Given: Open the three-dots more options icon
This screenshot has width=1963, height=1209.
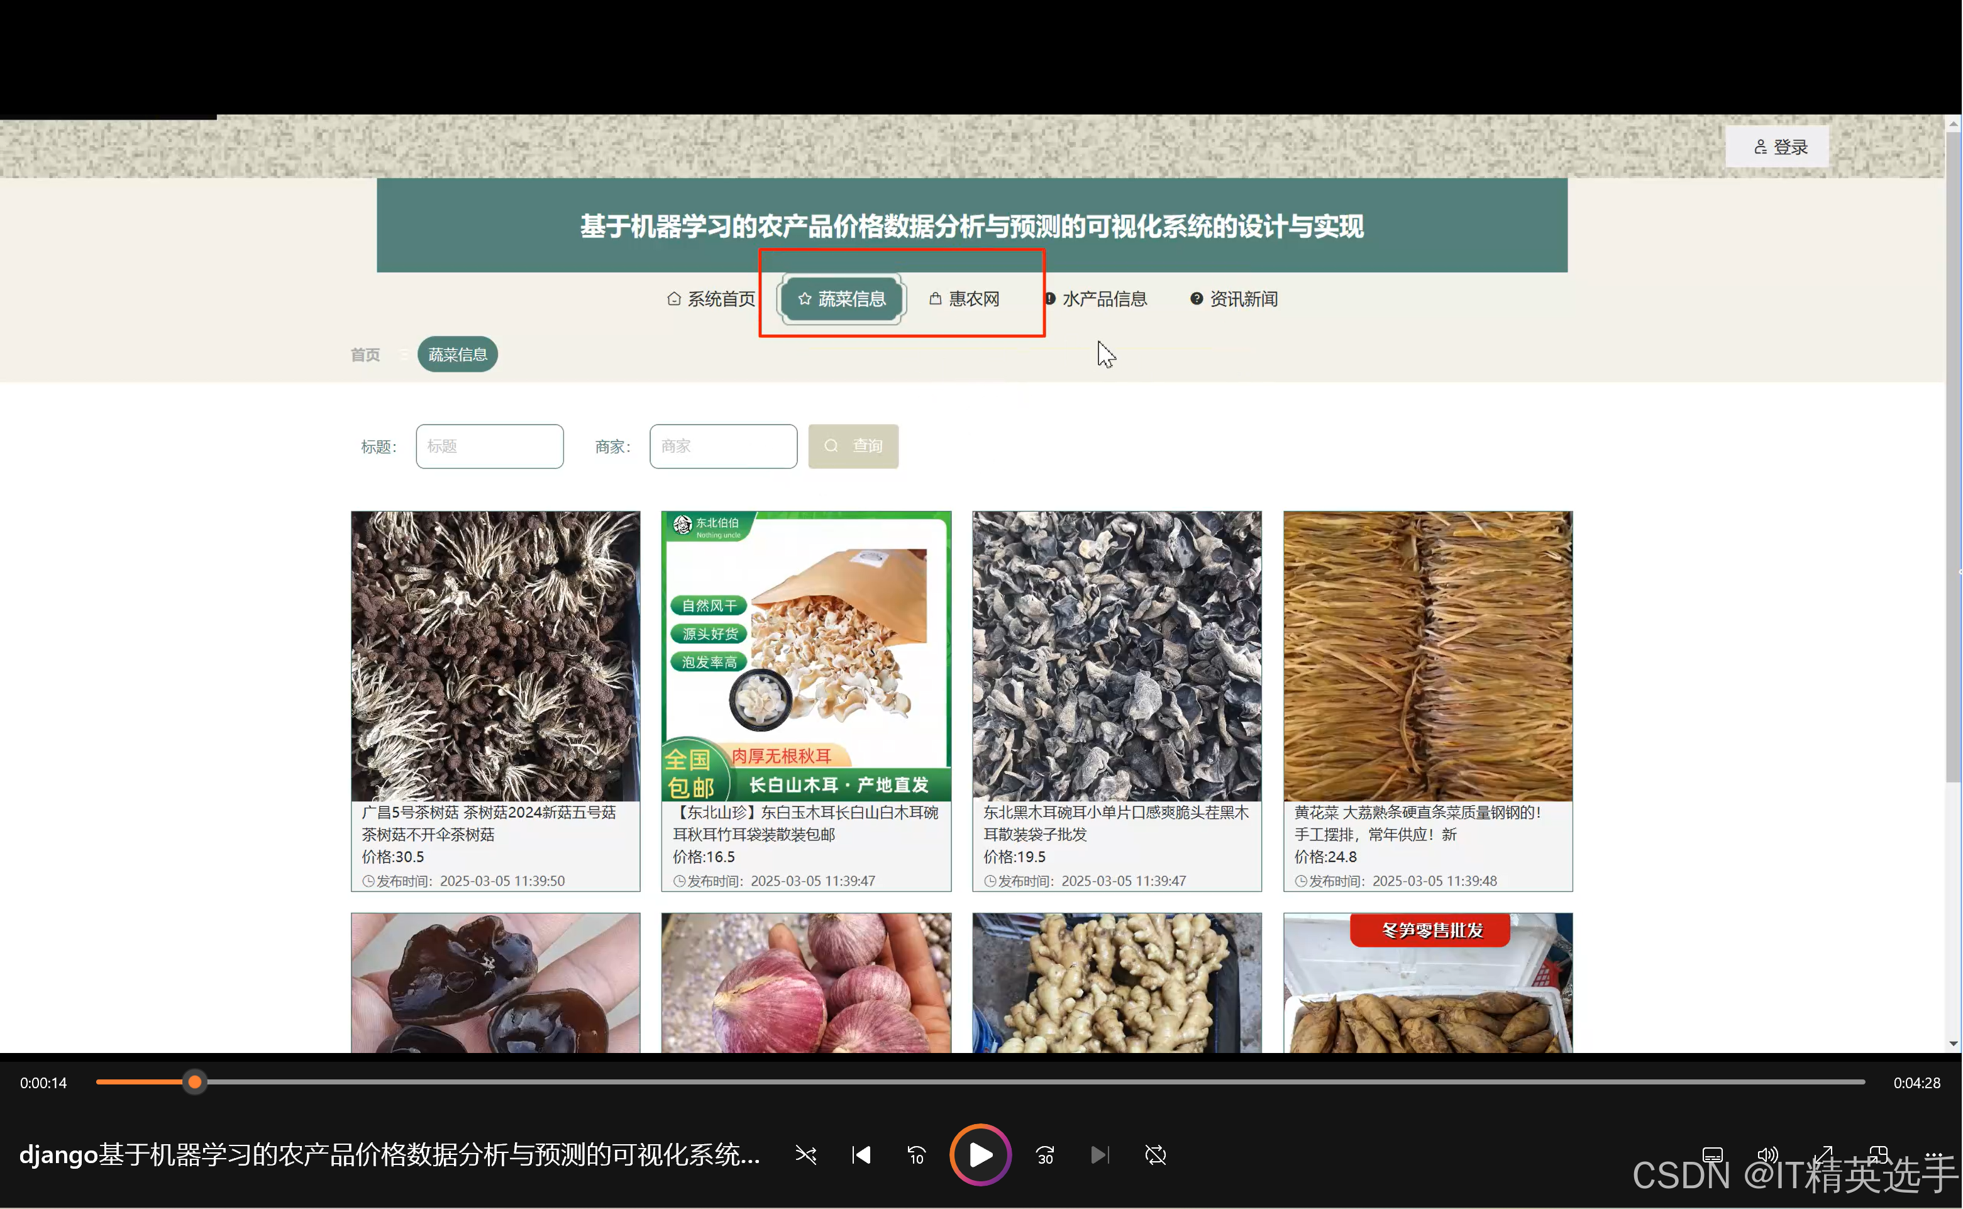Looking at the screenshot, I should pos(1933,1155).
